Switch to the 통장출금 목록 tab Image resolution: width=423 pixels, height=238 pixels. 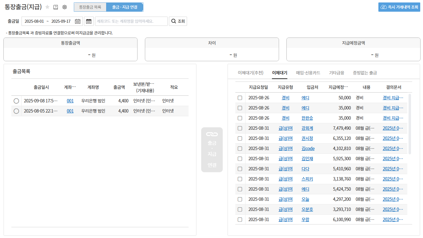tap(90, 7)
